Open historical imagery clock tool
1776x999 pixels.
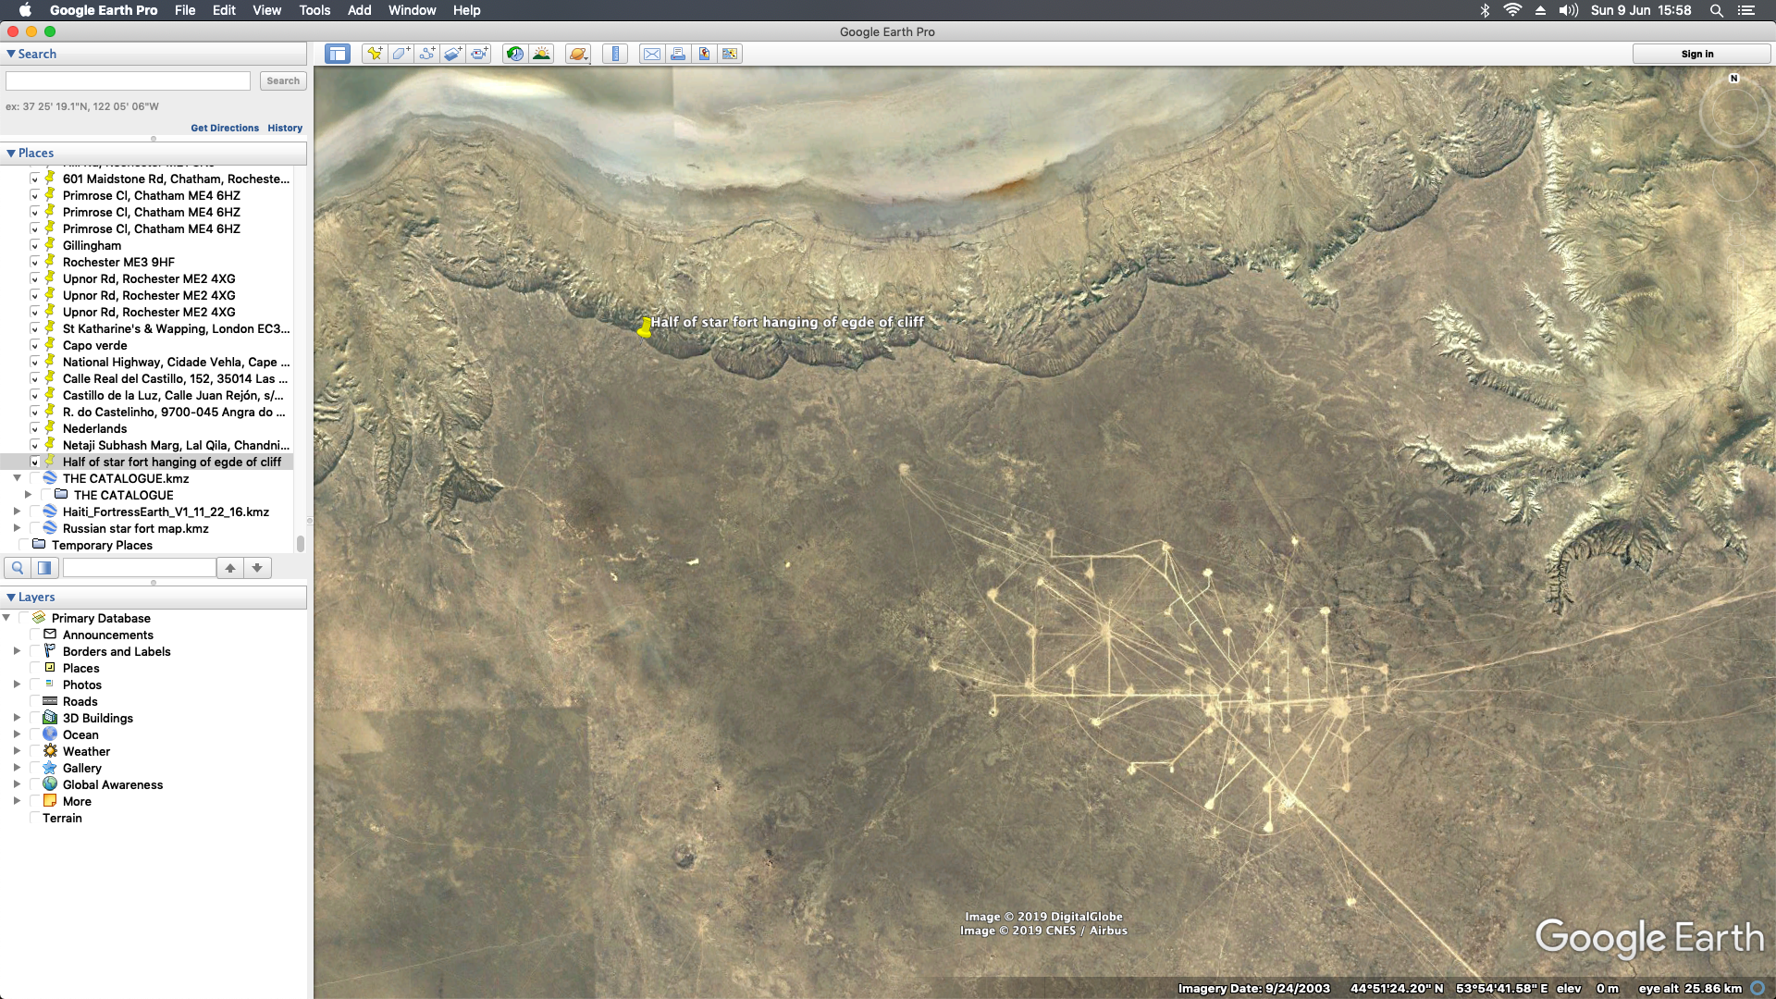(515, 54)
